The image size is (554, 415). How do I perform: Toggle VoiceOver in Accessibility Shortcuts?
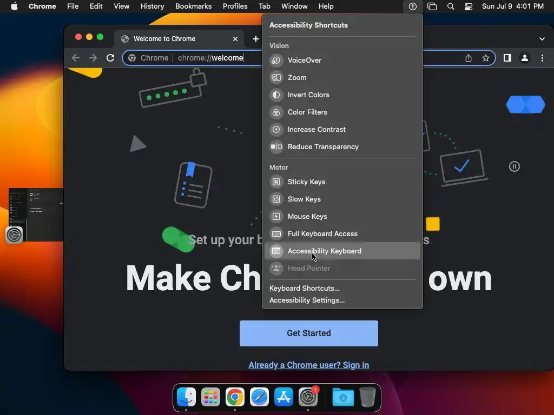click(342, 60)
